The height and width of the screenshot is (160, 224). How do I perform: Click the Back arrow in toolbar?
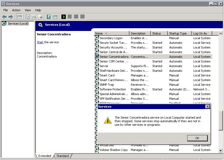coord(4,17)
